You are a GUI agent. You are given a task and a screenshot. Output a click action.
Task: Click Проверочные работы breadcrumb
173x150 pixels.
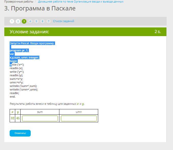pyautogui.click(x=19, y=2)
